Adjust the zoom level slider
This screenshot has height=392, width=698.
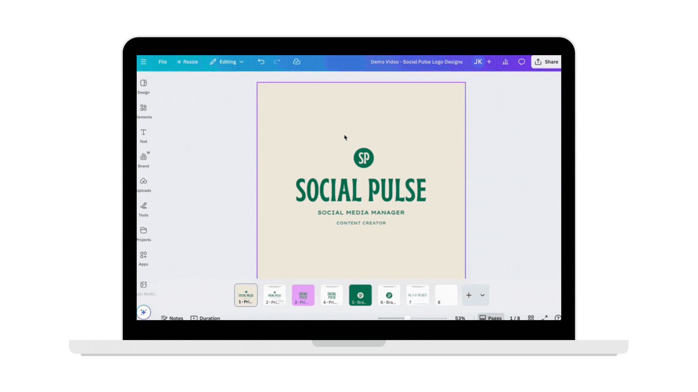tap(408, 318)
